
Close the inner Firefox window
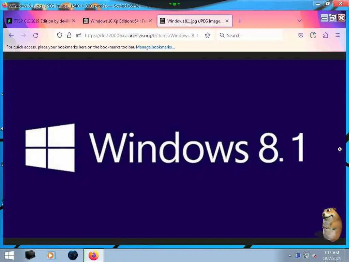341,18
